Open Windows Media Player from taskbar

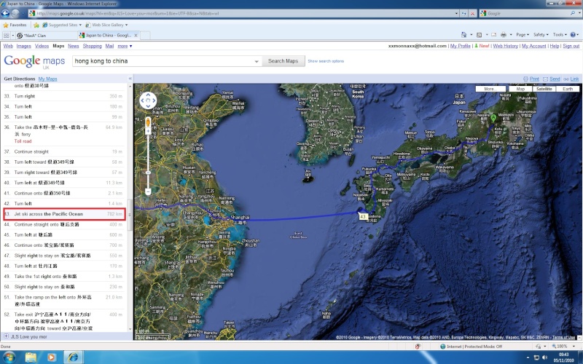51,357
